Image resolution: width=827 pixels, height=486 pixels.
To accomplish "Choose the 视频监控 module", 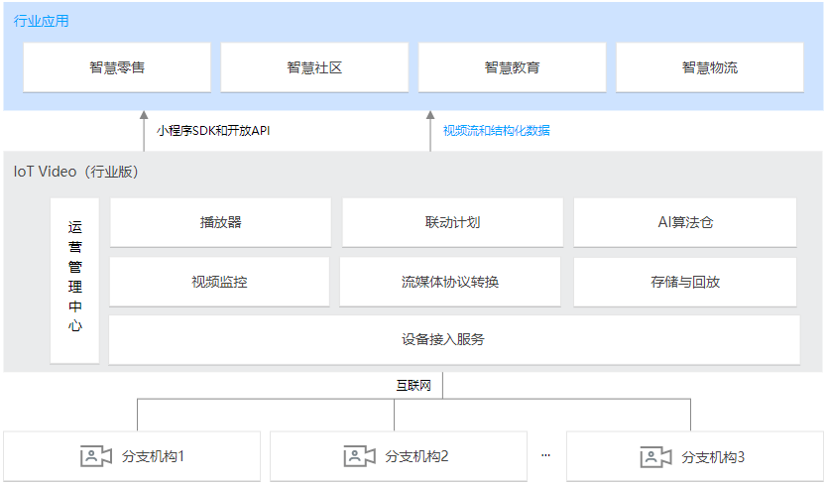I will [x=219, y=282].
